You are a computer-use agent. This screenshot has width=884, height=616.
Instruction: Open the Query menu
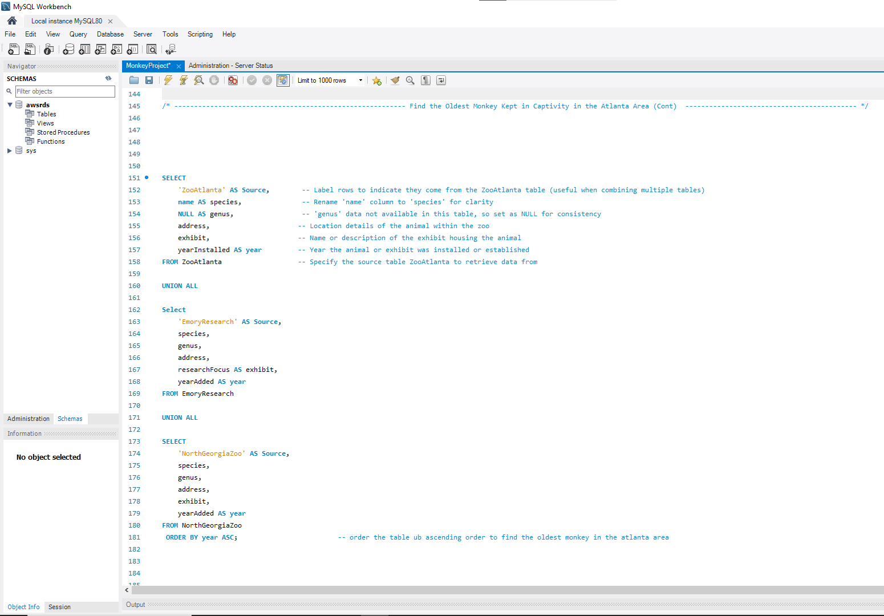pyautogui.click(x=78, y=34)
